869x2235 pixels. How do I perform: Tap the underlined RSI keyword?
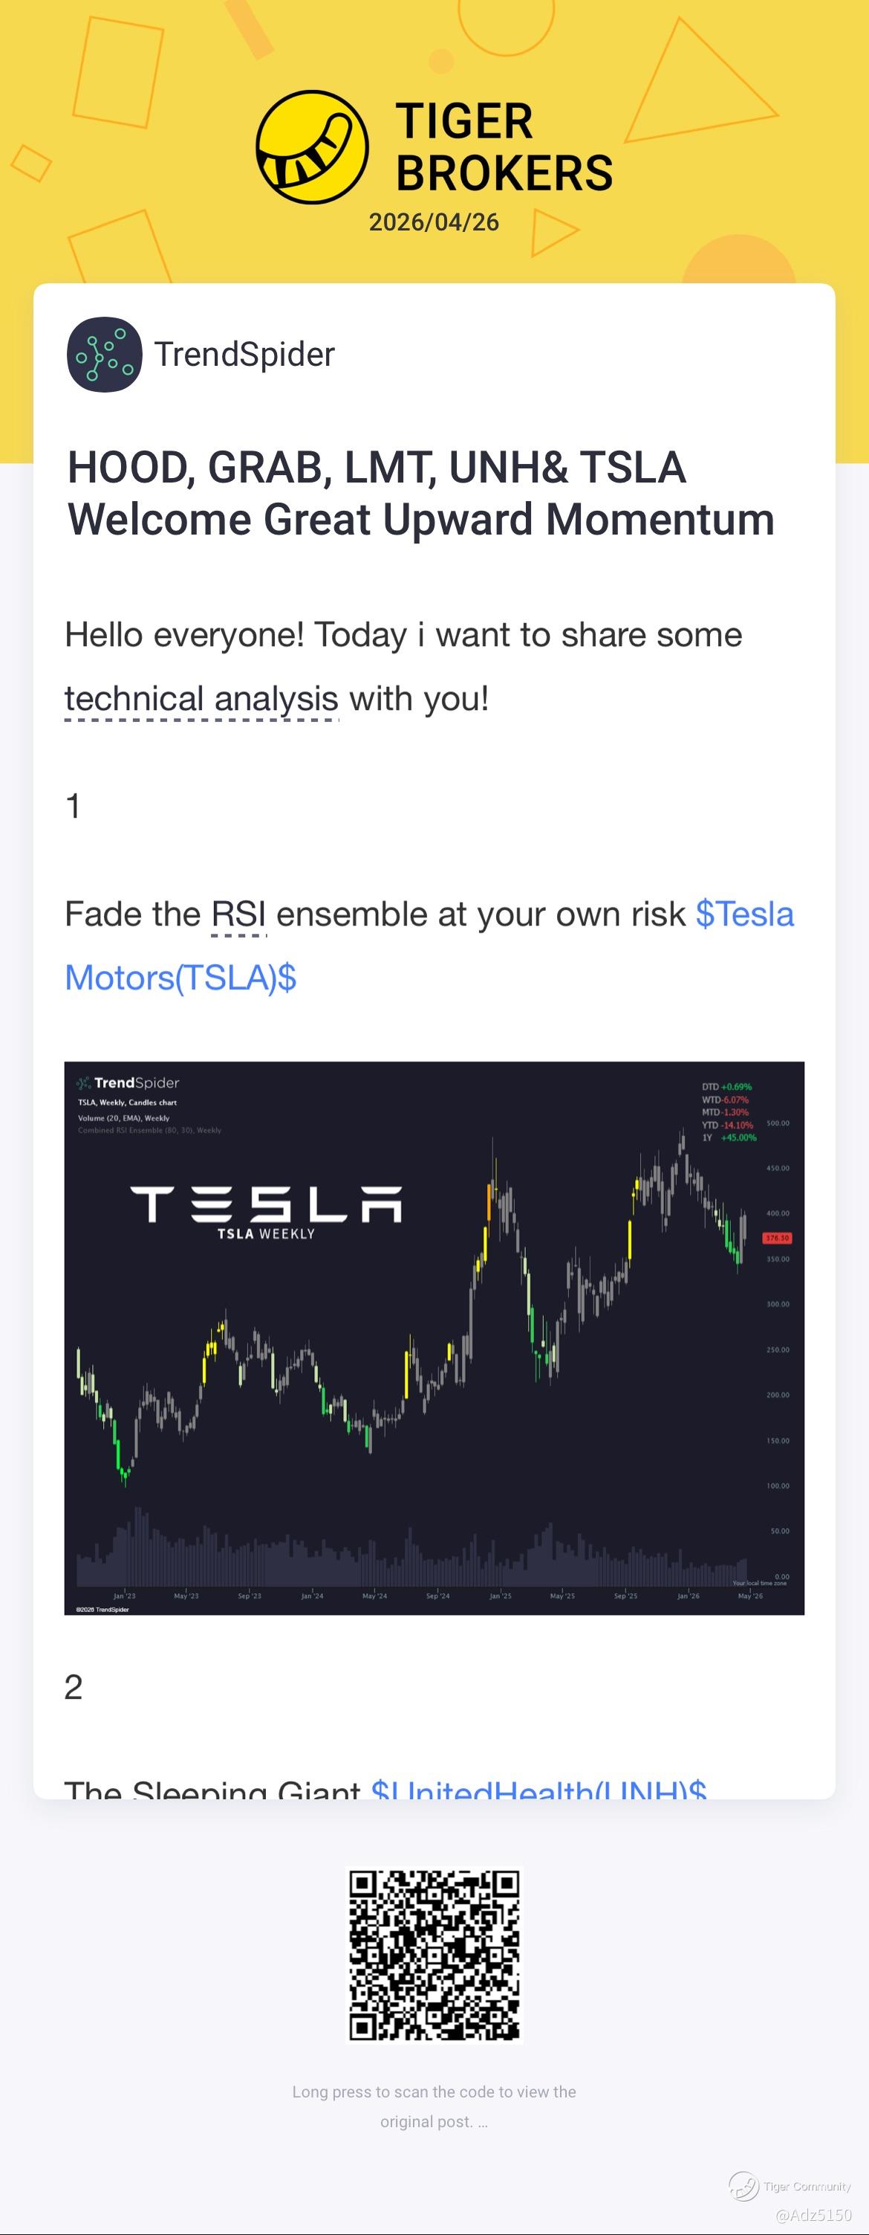point(238,915)
